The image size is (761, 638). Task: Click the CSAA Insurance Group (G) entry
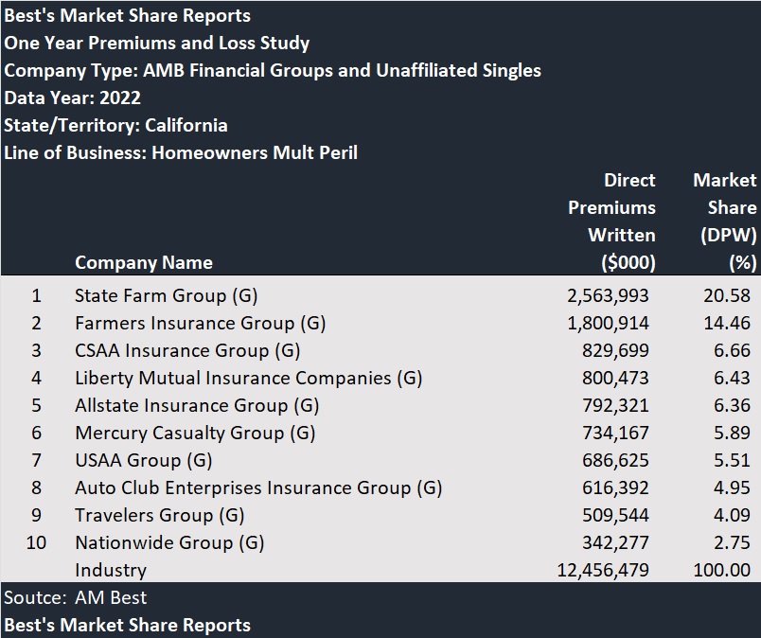187,350
